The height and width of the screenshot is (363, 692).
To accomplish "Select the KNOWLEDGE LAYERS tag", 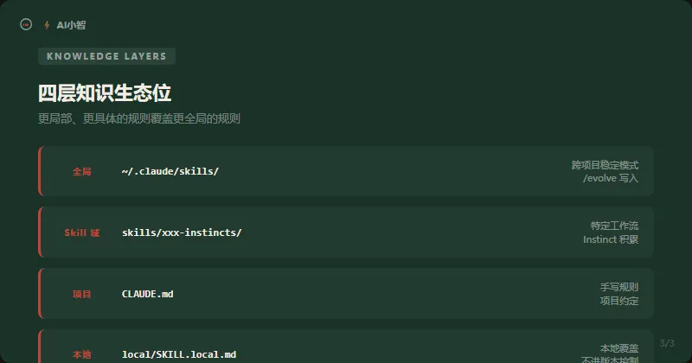I will pyautogui.click(x=106, y=56).
